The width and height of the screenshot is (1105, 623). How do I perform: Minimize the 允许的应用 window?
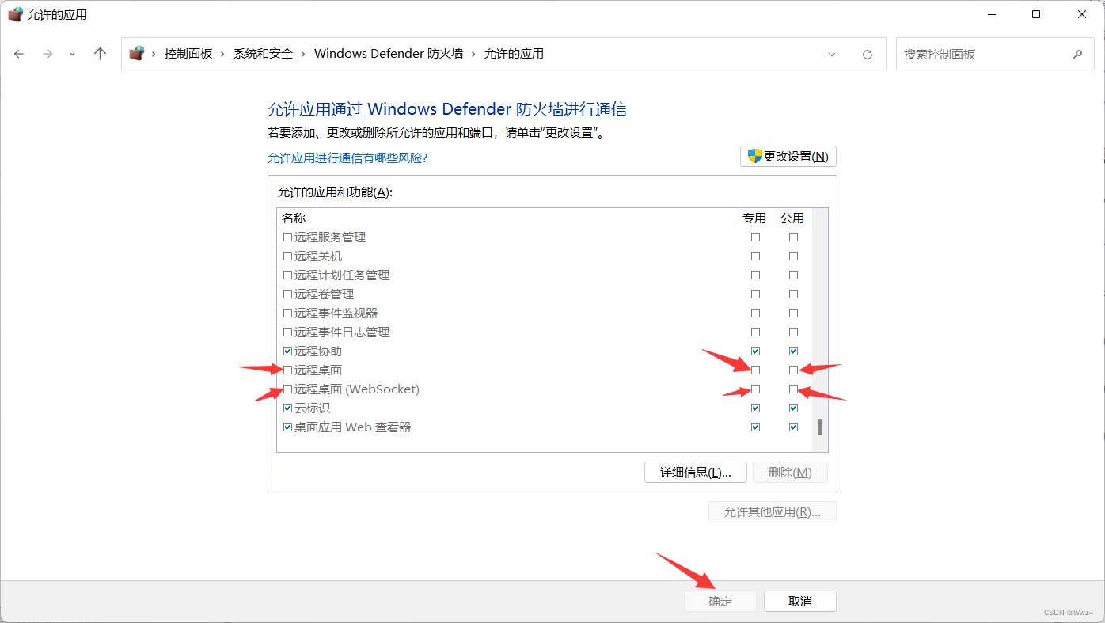tap(992, 14)
